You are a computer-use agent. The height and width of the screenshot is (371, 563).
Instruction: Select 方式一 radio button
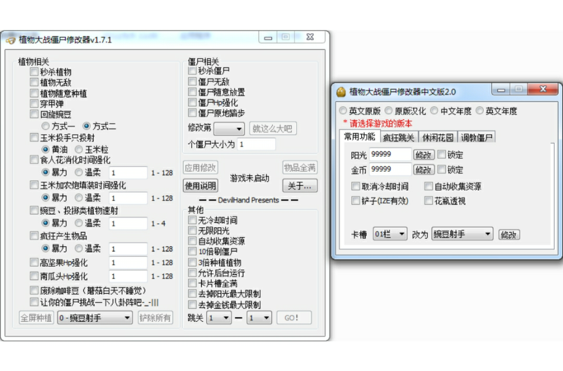(45, 126)
